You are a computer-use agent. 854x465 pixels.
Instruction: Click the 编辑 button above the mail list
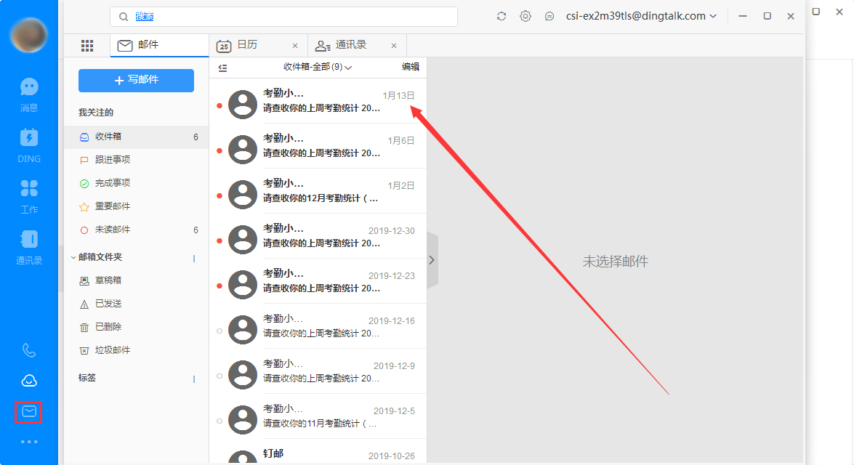pyautogui.click(x=410, y=66)
